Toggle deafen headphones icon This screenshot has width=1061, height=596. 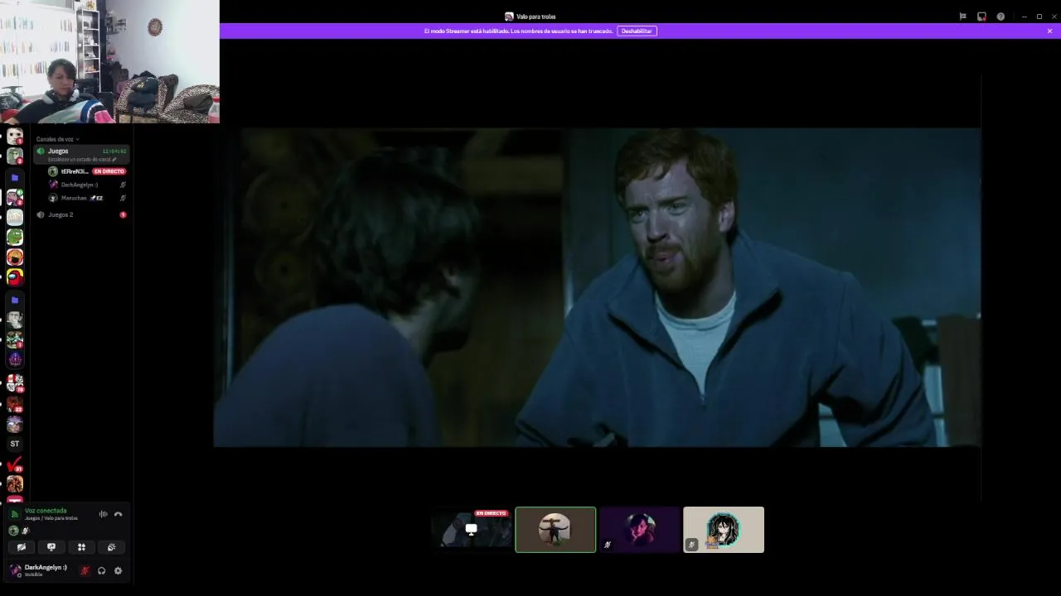(x=101, y=570)
